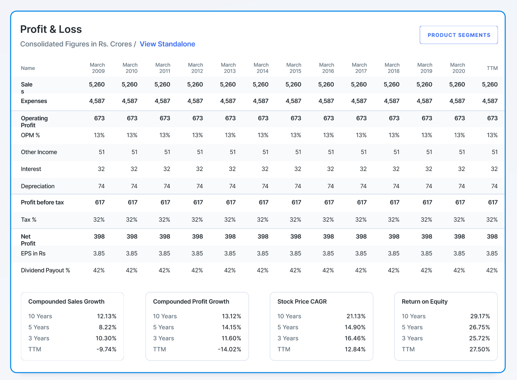Click the 13.12% profit growth value
Viewport: 517px width, 380px height.
[231, 316]
